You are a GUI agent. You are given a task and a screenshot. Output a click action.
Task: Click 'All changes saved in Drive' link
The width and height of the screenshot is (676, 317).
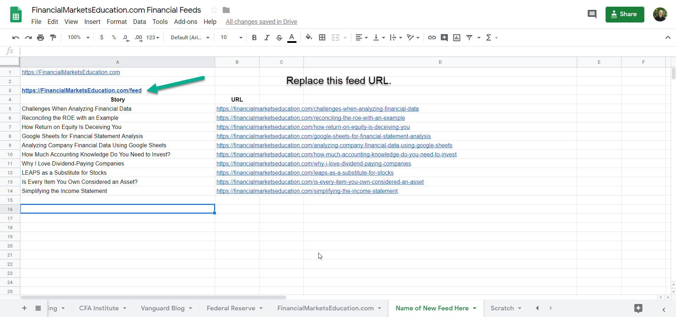tap(261, 22)
